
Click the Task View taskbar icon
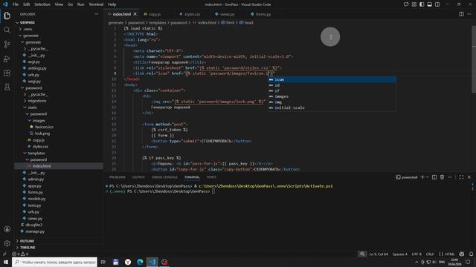tap(103, 262)
